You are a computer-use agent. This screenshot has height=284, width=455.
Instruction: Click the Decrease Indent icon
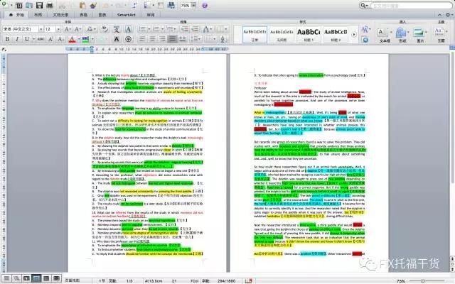[x=184, y=29]
